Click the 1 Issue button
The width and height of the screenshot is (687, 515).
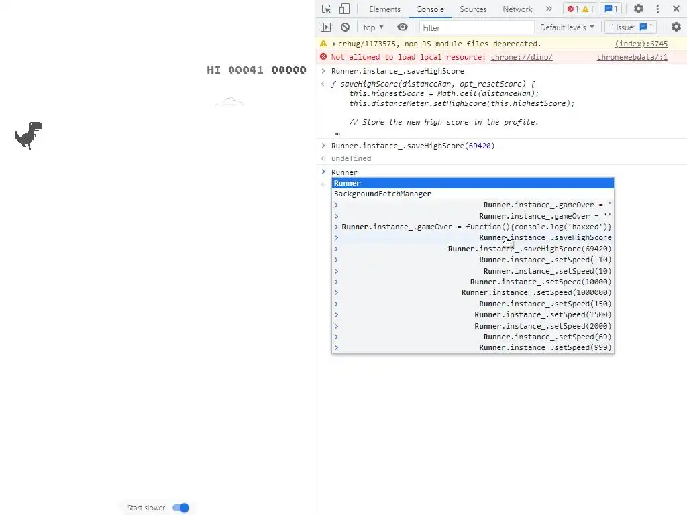pyautogui.click(x=631, y=27)
